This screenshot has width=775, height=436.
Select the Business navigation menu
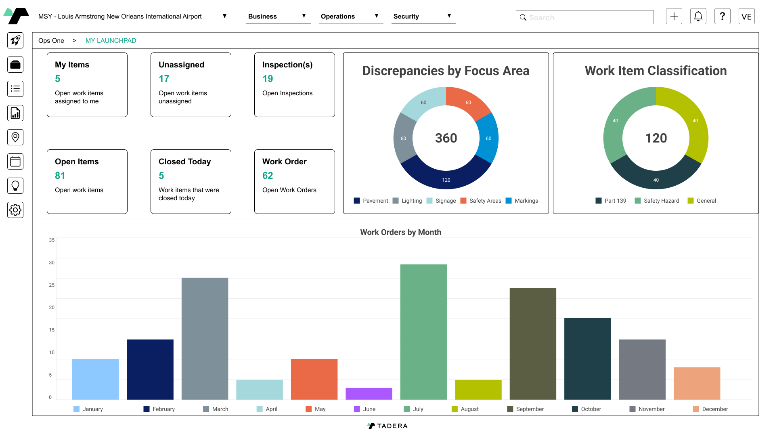(262, 16)
